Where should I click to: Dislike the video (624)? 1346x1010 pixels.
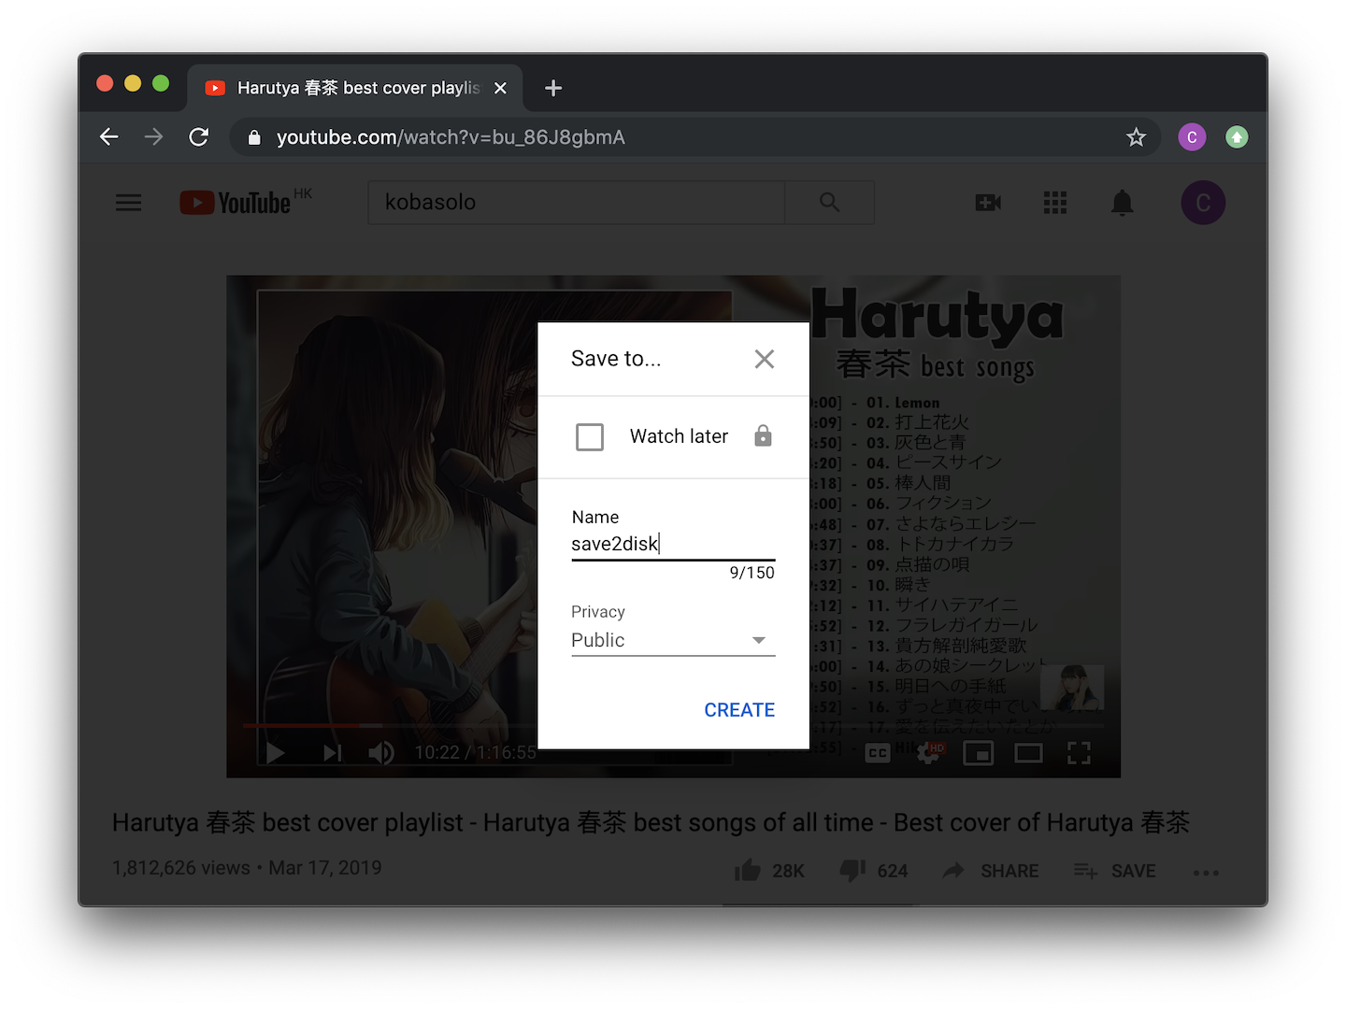click(x=873, y=871)
